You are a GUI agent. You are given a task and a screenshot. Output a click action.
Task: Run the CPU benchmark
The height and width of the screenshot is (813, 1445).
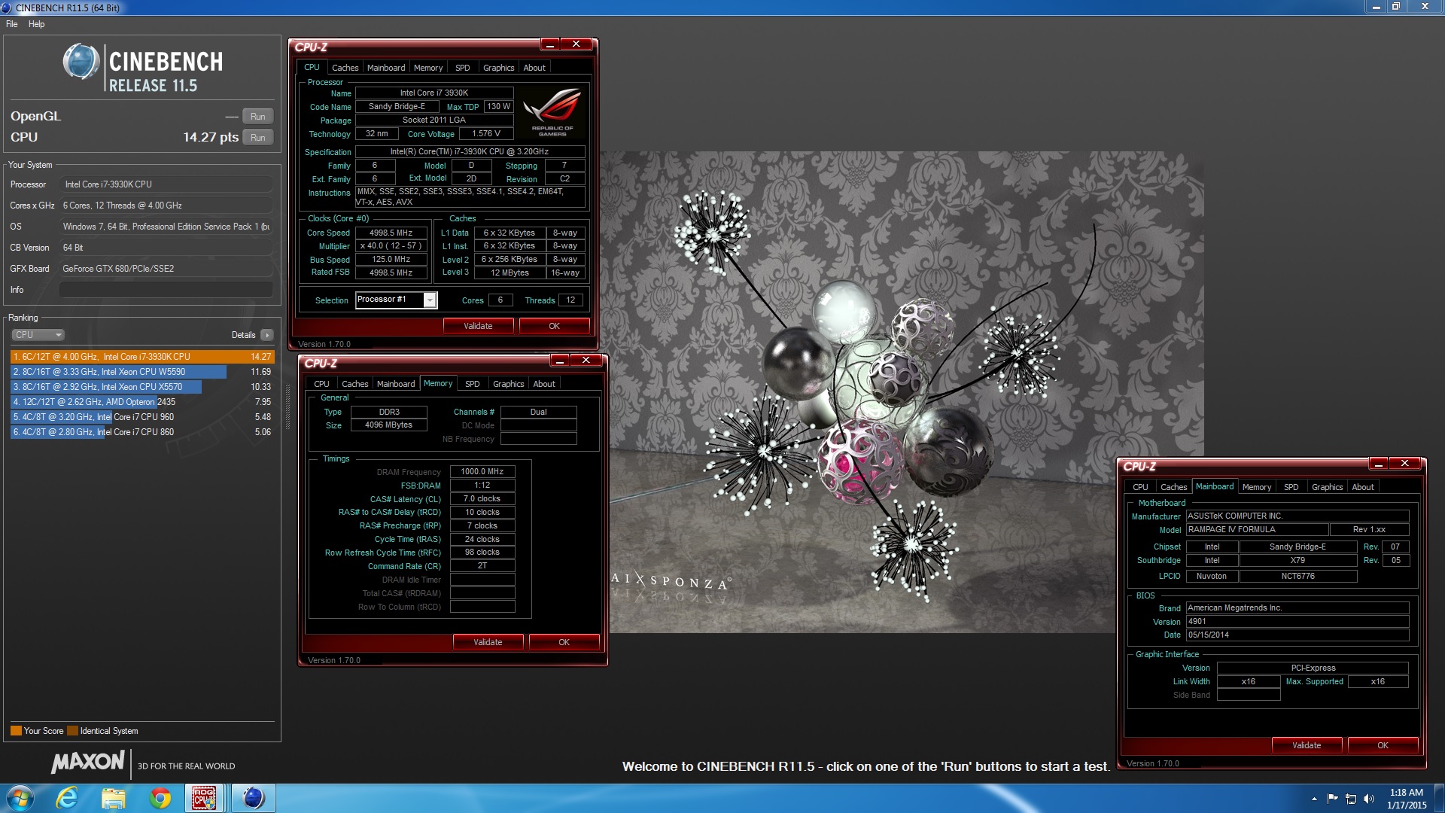[258, 138]
